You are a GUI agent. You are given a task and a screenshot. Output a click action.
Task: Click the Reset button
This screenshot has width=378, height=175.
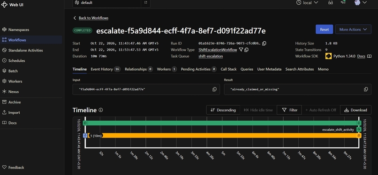click(x=324, y=29)
